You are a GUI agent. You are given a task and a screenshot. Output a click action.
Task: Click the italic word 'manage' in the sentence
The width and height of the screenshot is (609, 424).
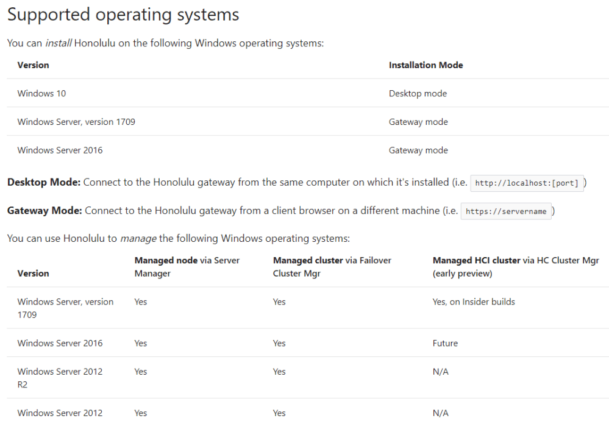[x=138, y=238]
